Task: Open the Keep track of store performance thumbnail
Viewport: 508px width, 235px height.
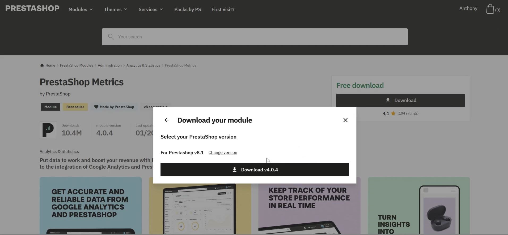Action: (309, 208)
